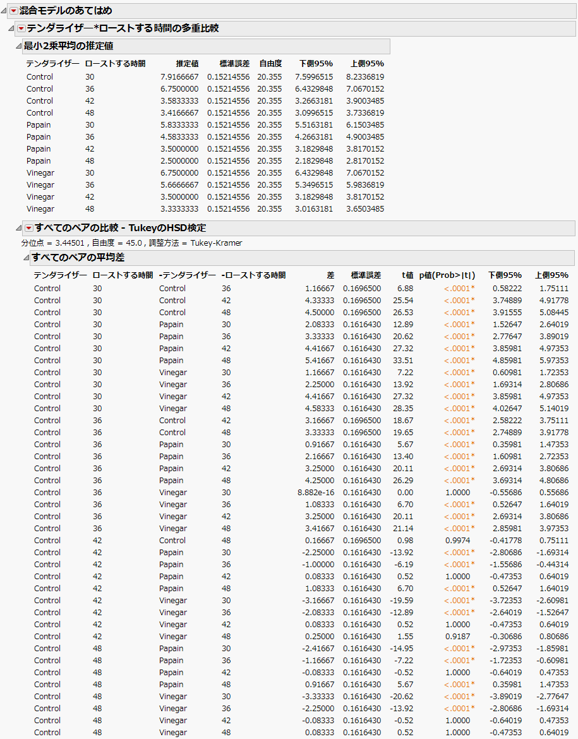
Task: Click the -テンダライザー column header
Action: click(x=187, y=275)
